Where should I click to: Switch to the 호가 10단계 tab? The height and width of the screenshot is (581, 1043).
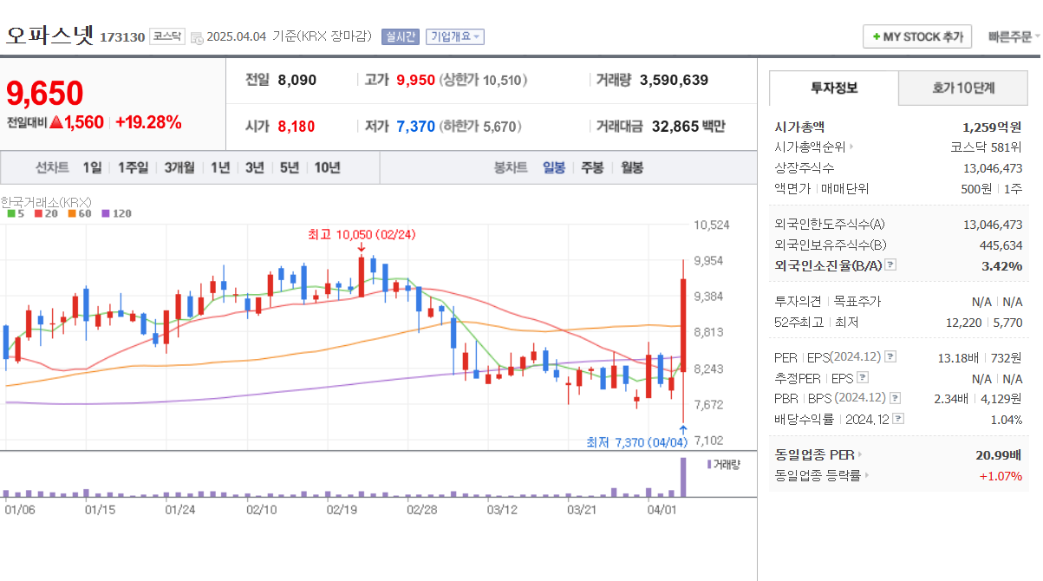point(963,88)
